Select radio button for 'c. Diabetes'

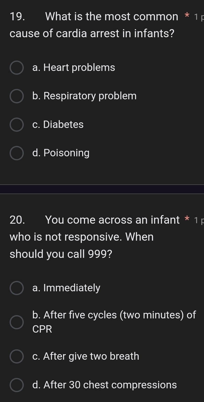(x=16, y=125)
